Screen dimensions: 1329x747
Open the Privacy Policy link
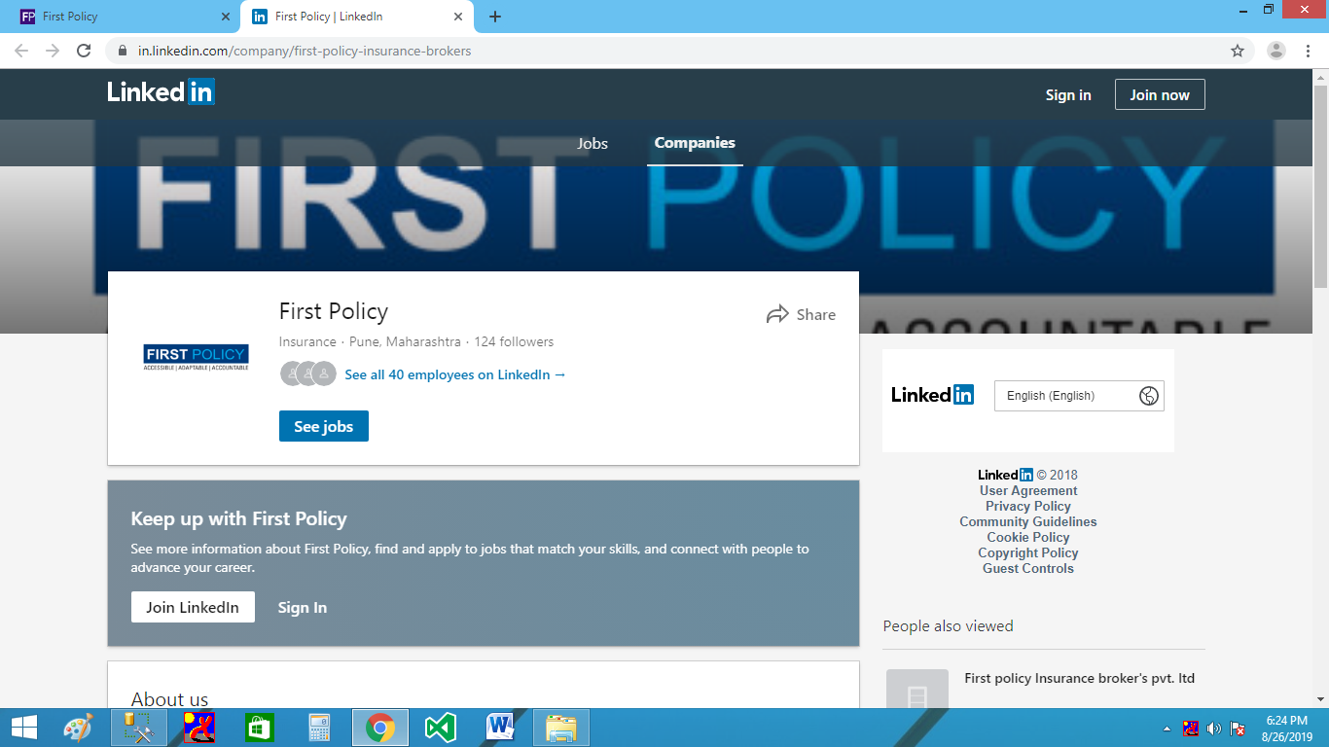(1028, 506)
